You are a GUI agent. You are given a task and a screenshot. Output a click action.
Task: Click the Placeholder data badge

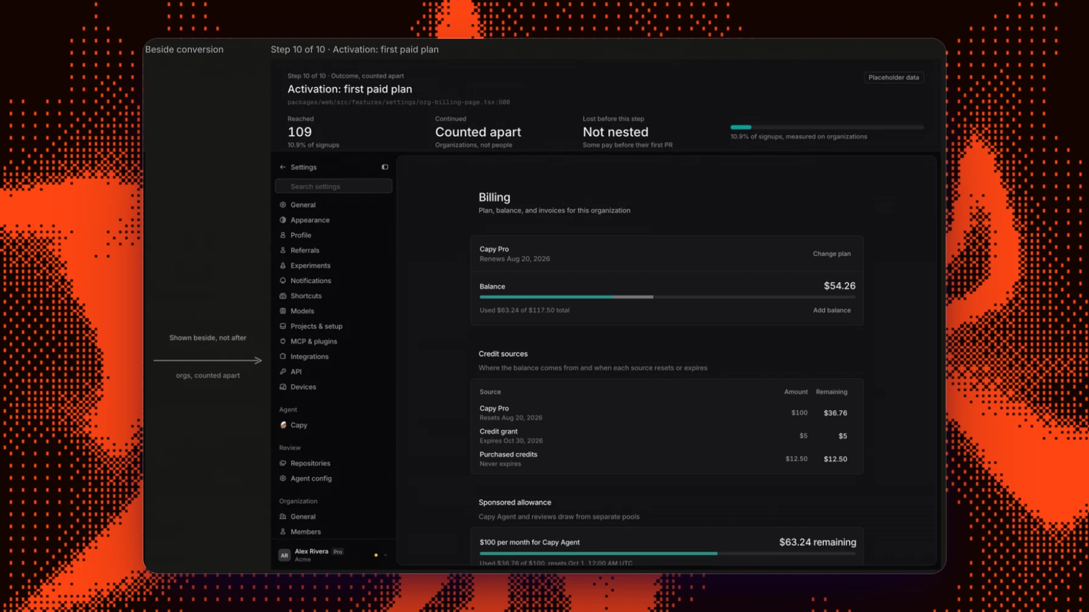[x=893, y=77]
